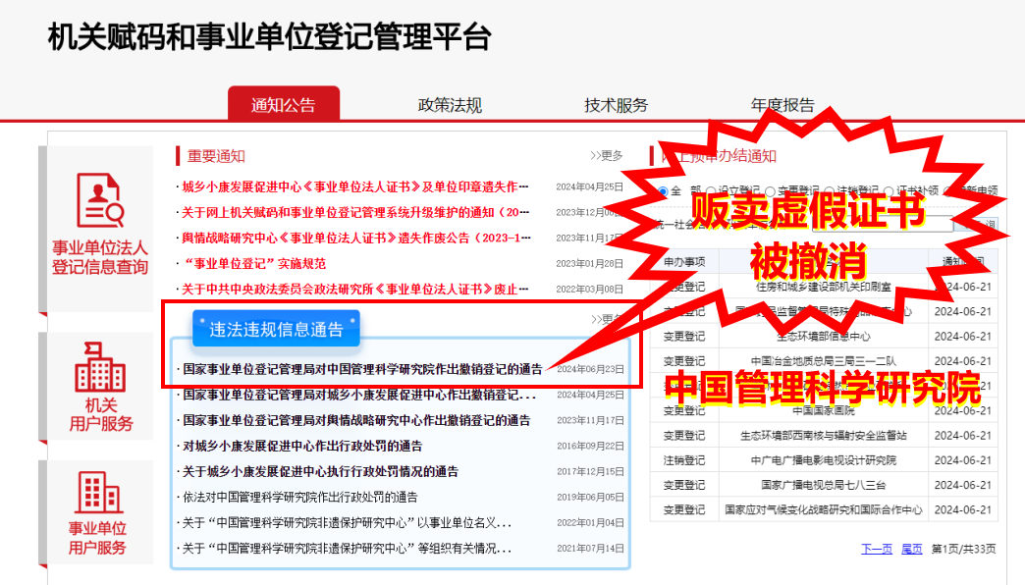
Task: Click the date 2022年01月04日
Action: 590,523
